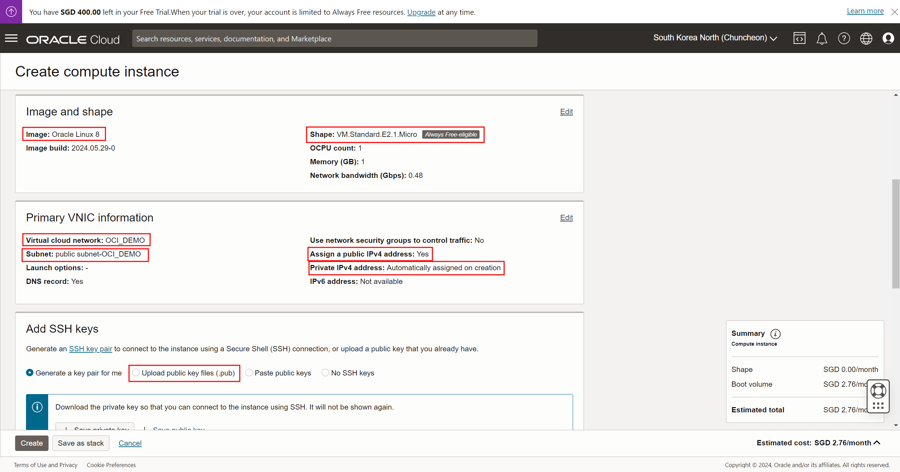The height and width of the screenshot is (472, 900).
Task: Open the language globe icon
Action: coord(866,38)
